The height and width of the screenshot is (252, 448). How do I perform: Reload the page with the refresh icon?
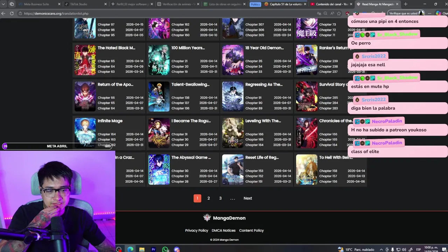click(x=12, y=13)
